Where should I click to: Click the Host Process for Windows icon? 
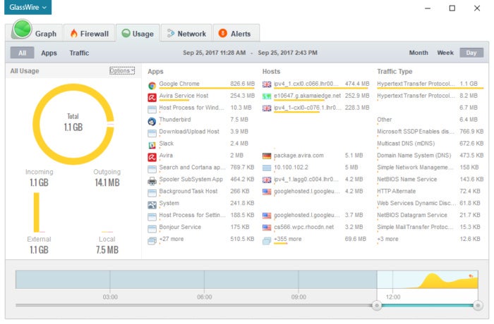[x=152, y=109]
